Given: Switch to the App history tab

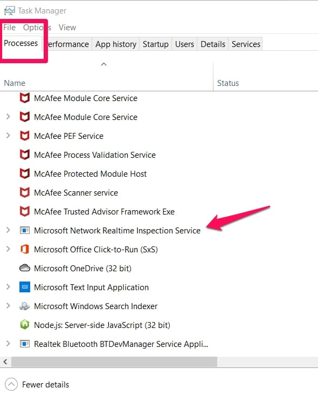Looking at the screenshot, I should (116, 44).
